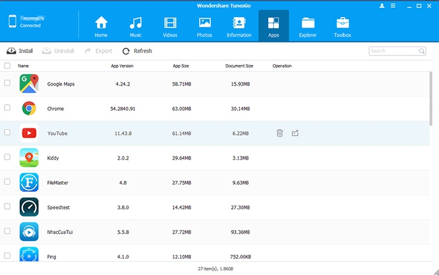The height and width of the screenshot is (275, 439).
Task: Tick the select-all checkbox in header
Action: point(7,65)
